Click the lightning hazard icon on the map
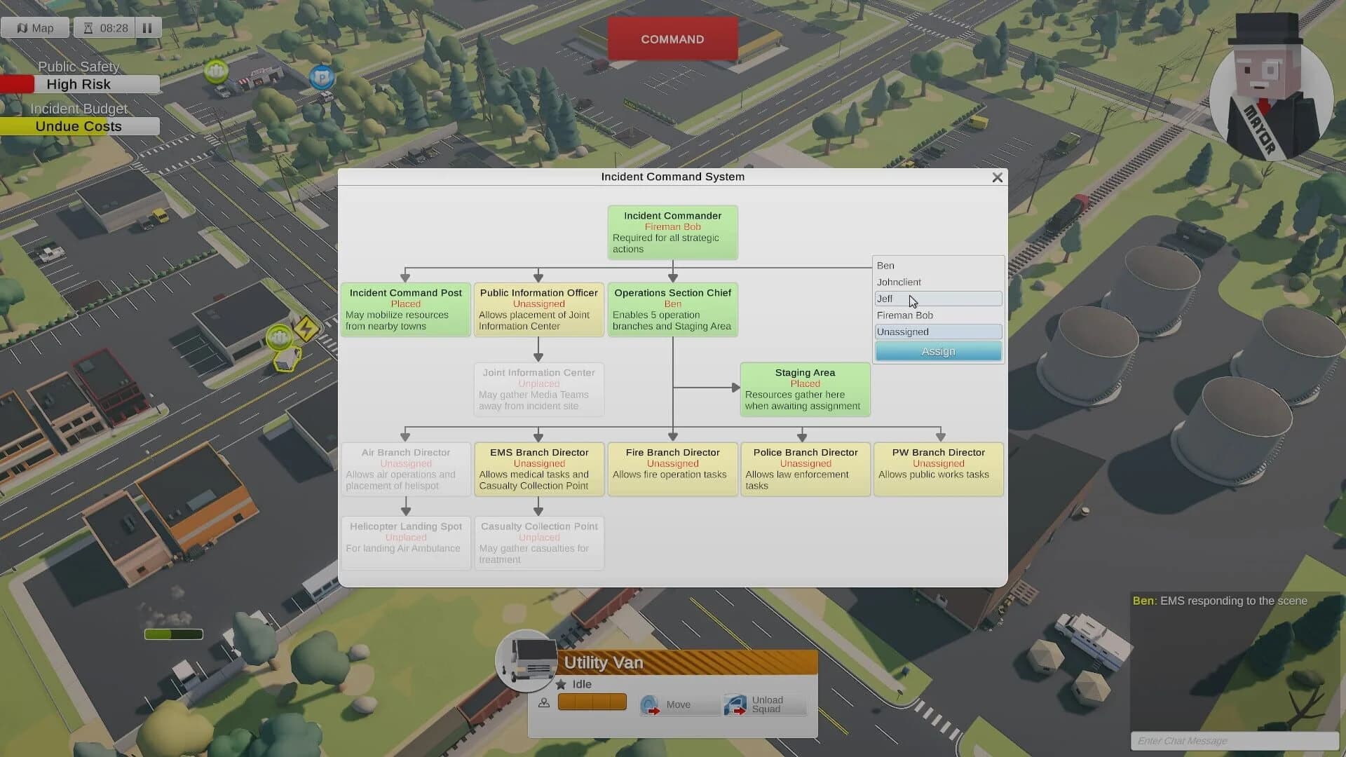This screenshot has height=757, width=1346. click(x=307, y=329)
